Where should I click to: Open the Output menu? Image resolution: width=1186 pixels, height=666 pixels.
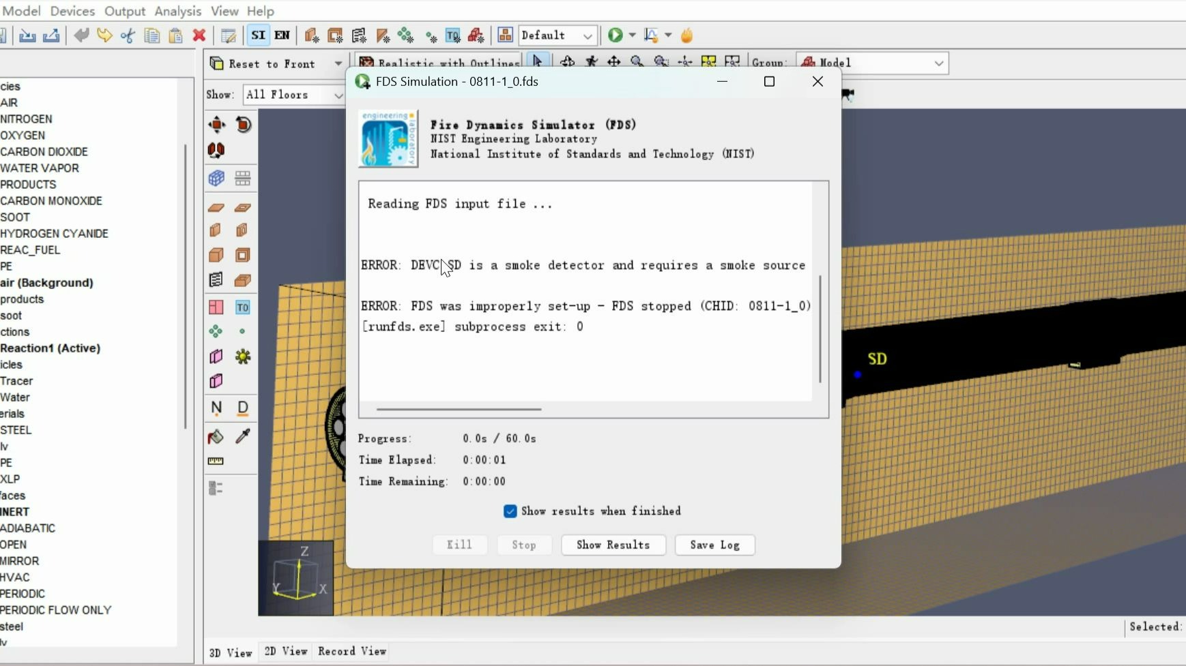tap(125, 11)
